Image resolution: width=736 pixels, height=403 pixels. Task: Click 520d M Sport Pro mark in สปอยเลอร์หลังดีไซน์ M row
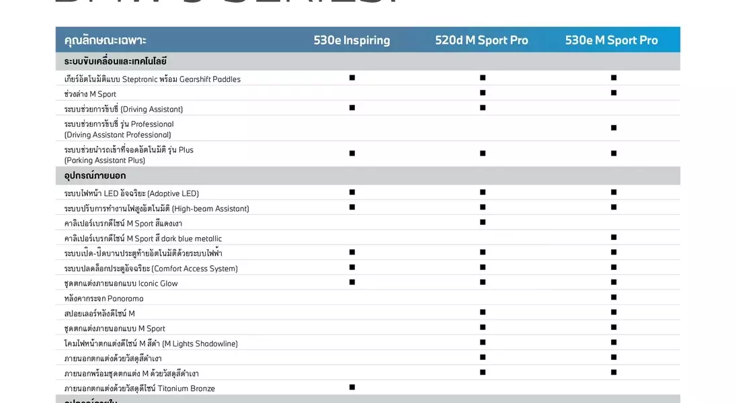coord(483,312)
